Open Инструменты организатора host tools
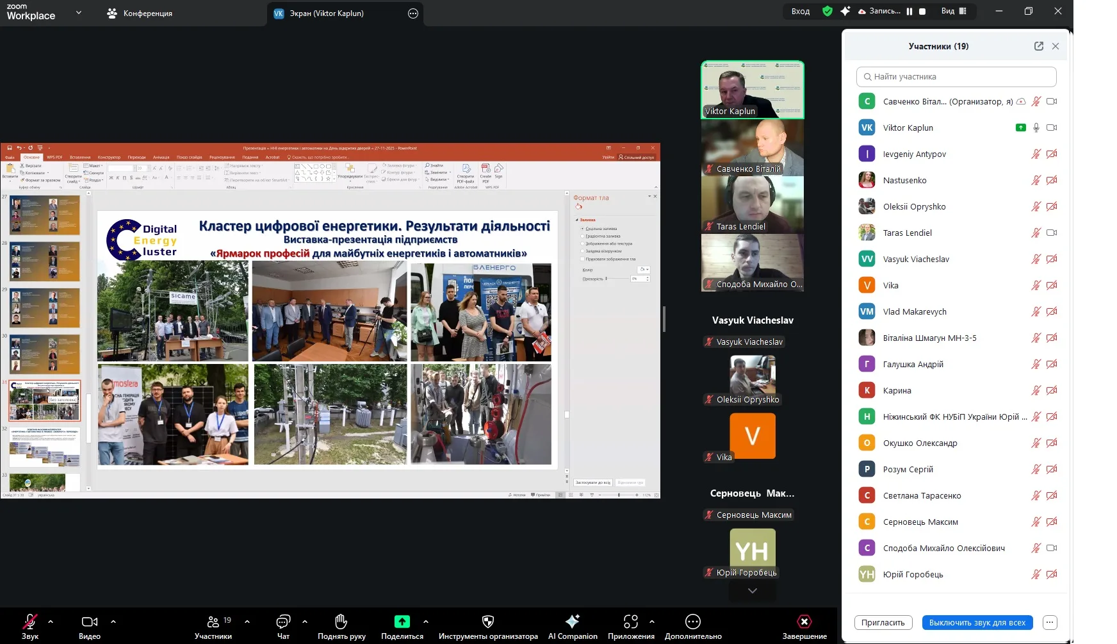Image resolution: width=1117 pixels, height=644 pixels. point(488,625)
